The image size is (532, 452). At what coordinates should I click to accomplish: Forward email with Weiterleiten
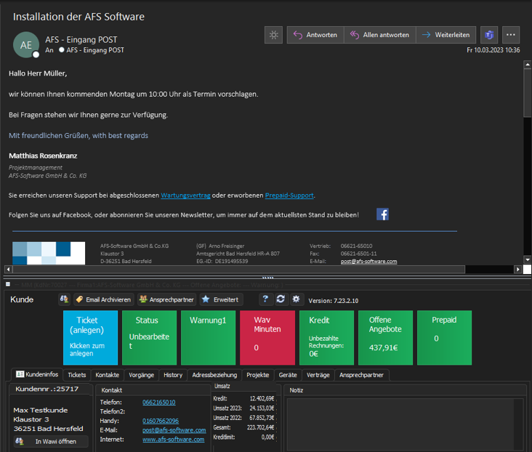tap(446, 35)
